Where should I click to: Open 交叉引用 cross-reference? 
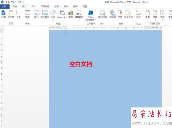(128, 14)
